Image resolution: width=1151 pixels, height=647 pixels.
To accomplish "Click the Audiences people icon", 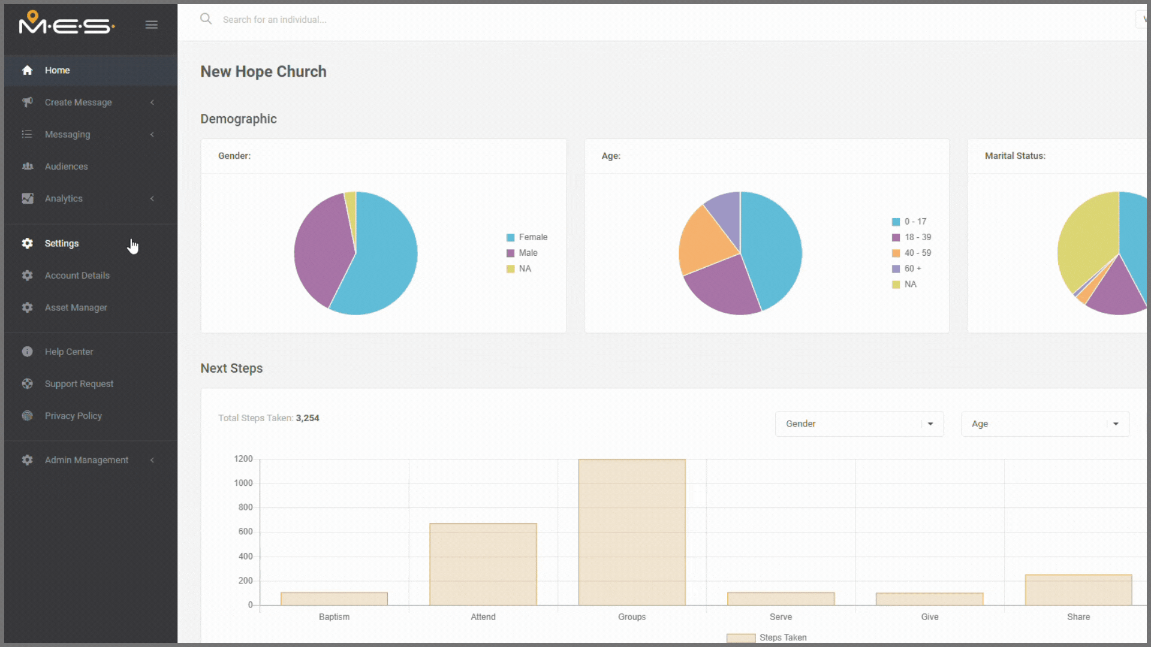I will click(27, 166).
